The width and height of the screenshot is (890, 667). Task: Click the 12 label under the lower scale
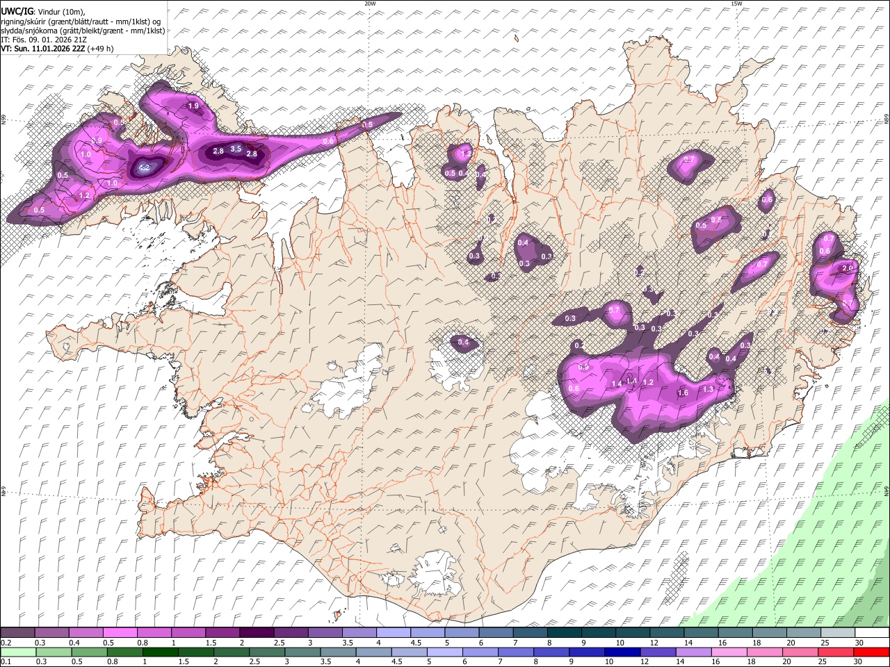pos(645,661)
